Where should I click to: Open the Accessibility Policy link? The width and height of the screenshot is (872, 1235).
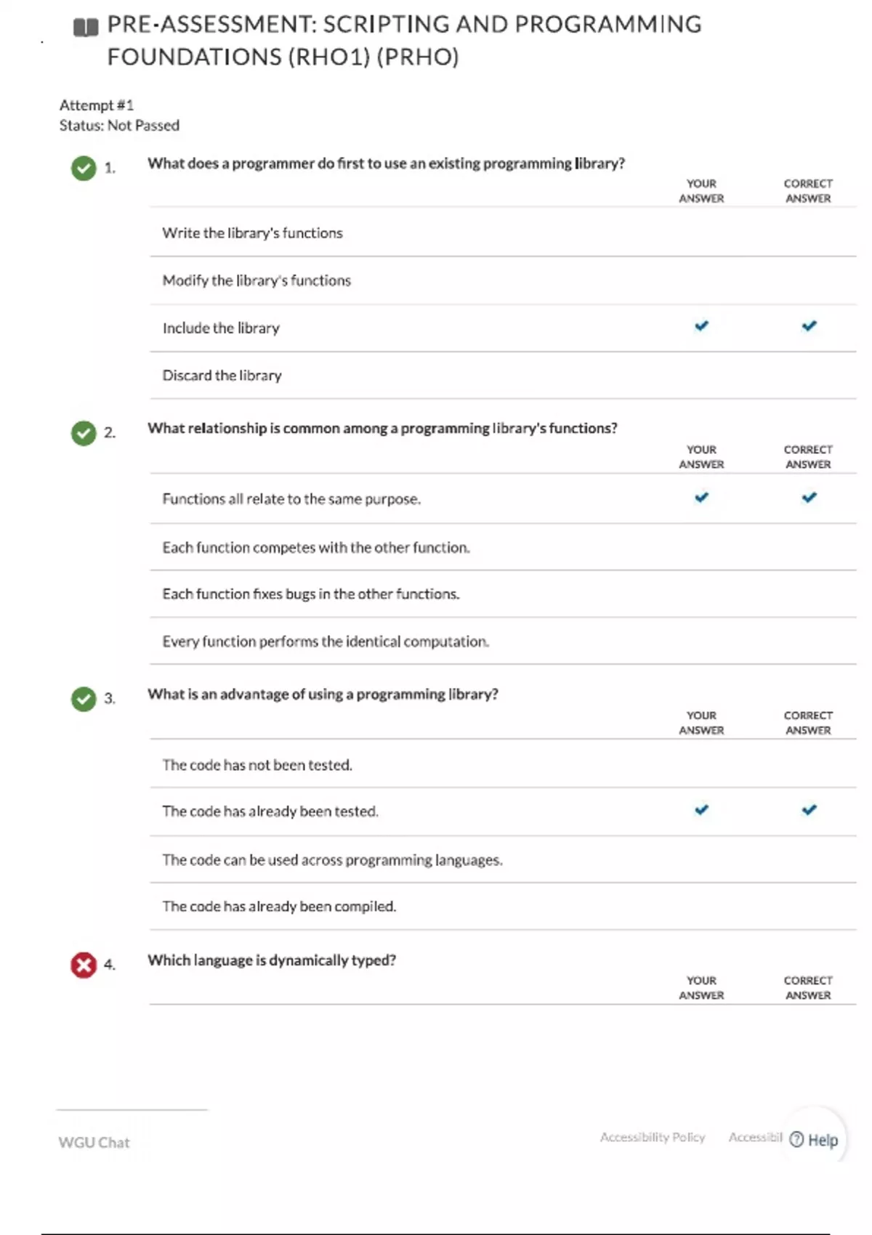coord(652,1137)
